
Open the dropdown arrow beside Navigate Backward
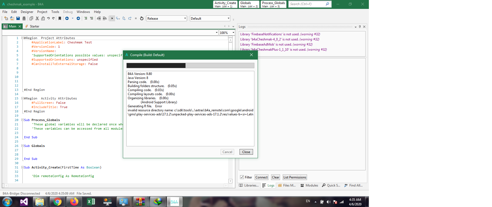(72, 18)
